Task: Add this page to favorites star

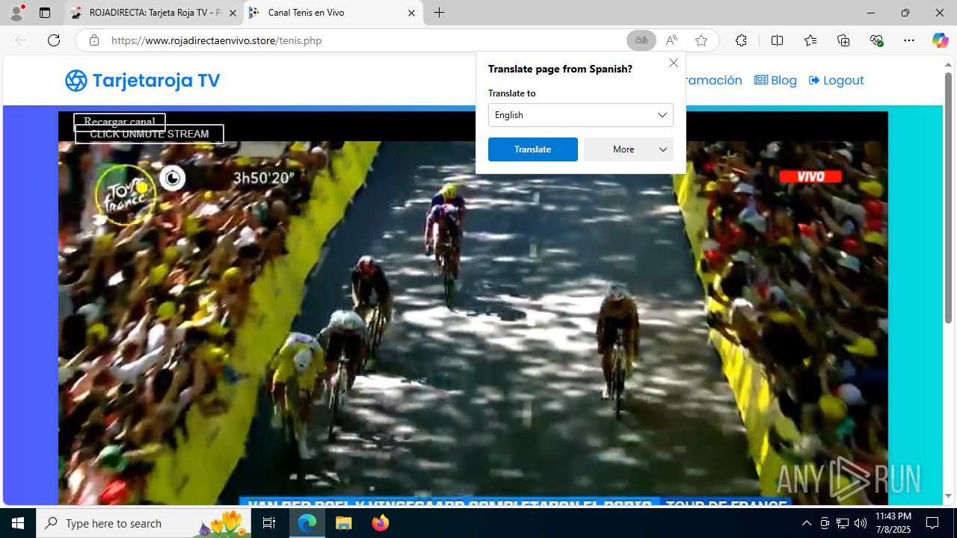Action: (x=701, y=40)
